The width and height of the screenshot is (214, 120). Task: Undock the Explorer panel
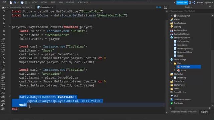point(210,7)
